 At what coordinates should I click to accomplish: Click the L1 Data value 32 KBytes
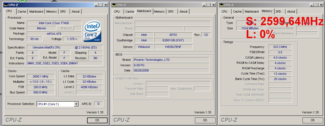[x=89, y=76]
